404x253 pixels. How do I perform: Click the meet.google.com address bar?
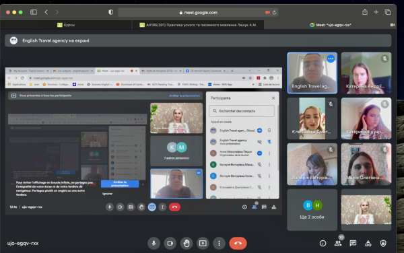199,12
